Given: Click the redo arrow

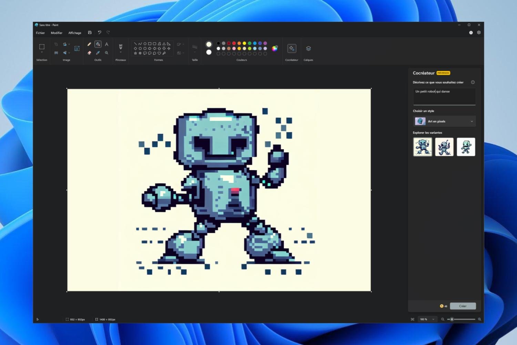Looking at the screenshot, I should [x=108, y=32].
